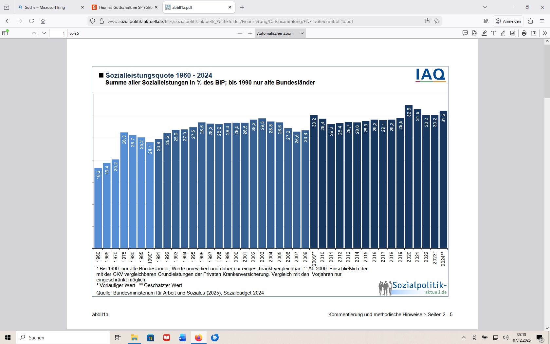Select the highlight text tool in PDF toolbar
The height and width of the screenshot is (344, 550).
(x=484, y=33)
